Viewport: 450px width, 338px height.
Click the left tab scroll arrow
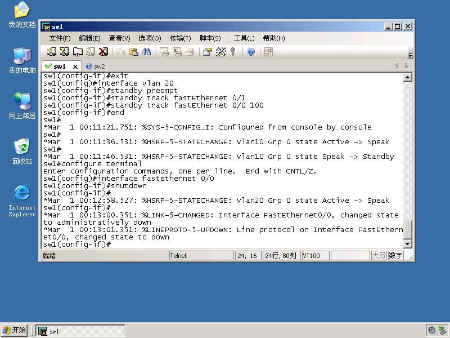click(x=397, y=66)
